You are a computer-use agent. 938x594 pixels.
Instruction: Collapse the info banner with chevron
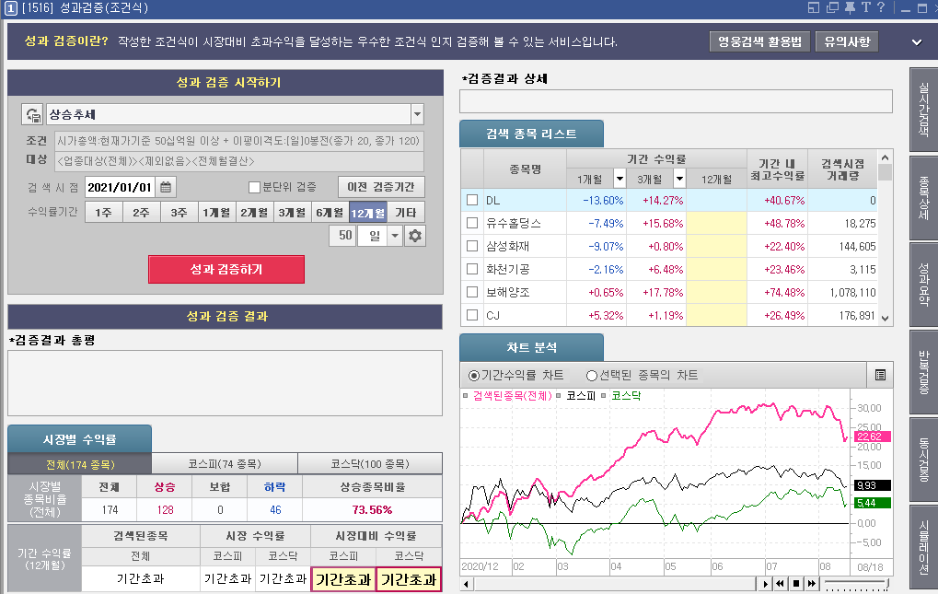[x=917, y=41]
